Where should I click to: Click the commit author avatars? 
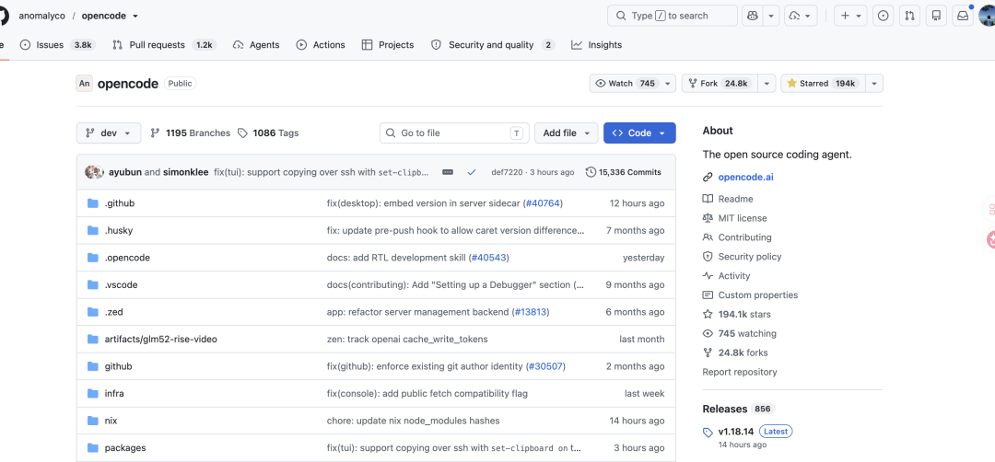pyautogui.click(x=95, y=172)
